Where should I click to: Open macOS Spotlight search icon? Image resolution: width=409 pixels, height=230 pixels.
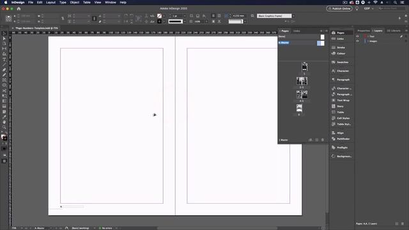395,3
